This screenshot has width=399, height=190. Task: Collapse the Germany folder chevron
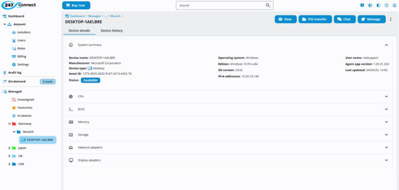click(x=9, y=124)
